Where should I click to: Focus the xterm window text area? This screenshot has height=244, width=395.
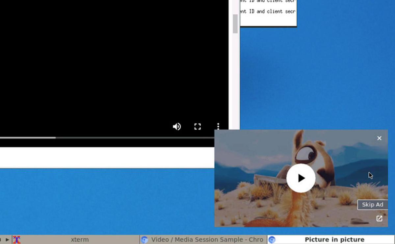[x=268, y=13]
